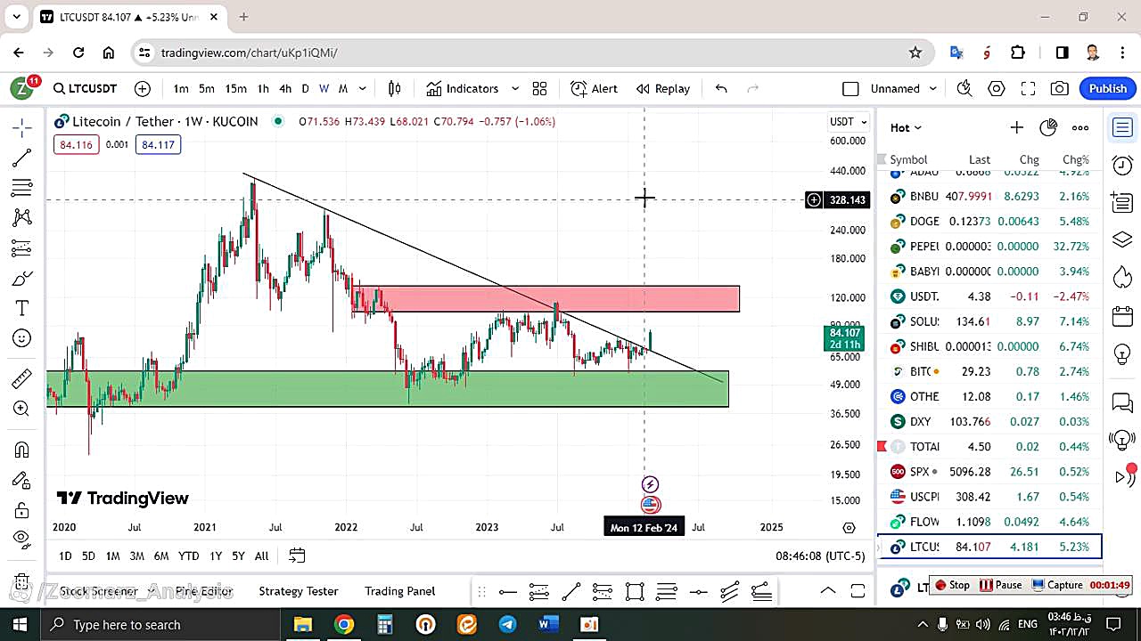Open Telegram from the taskbar
1141x641 pixels.
(507, 624)
